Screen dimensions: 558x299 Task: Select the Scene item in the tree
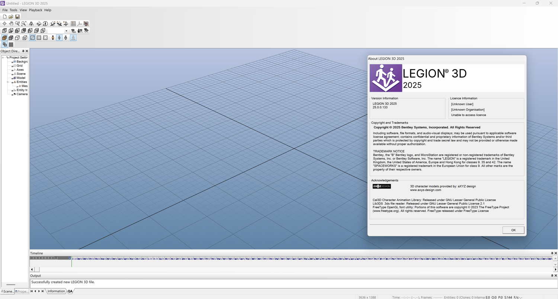pos(21,74)
